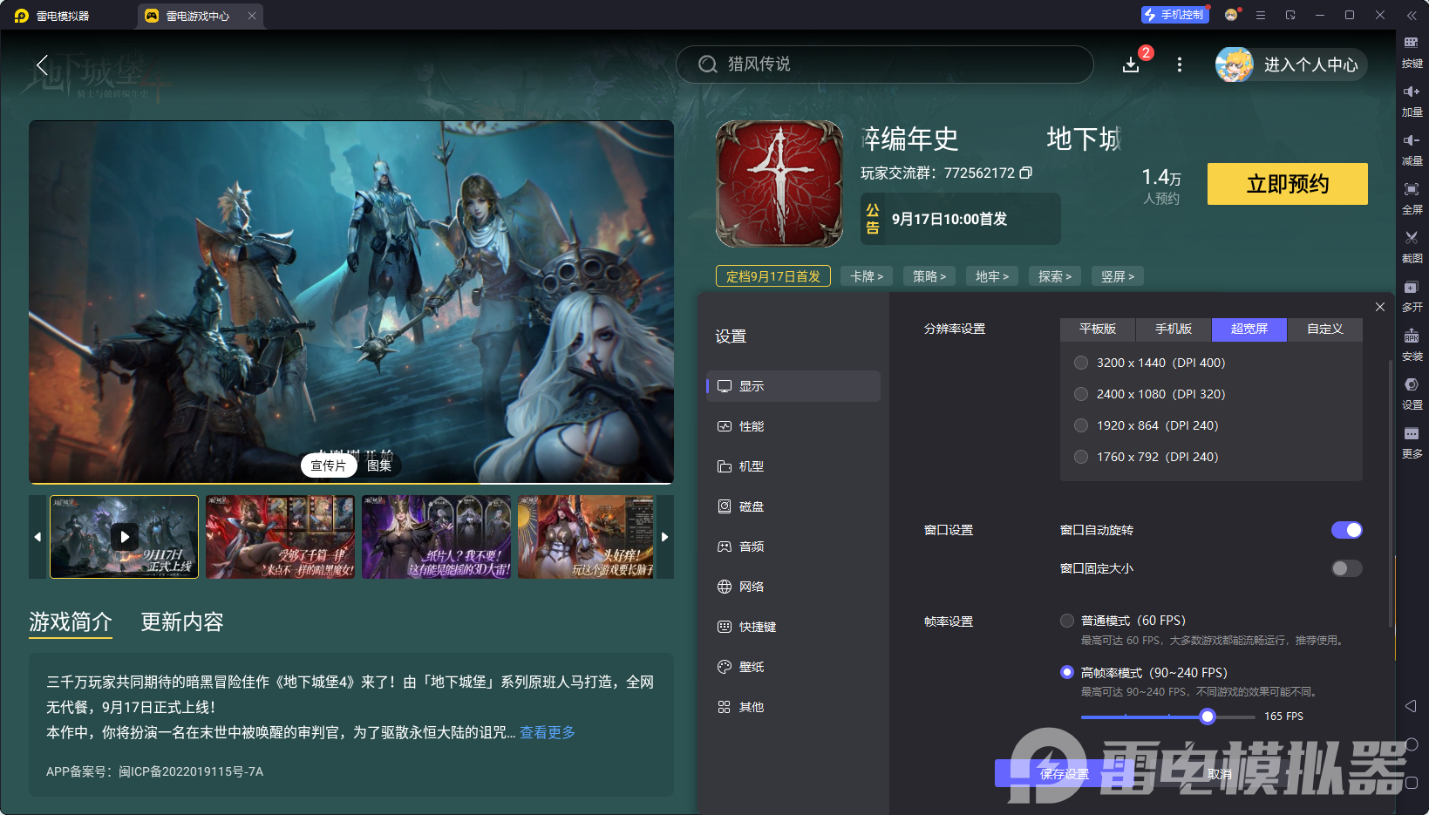Click the user avatar icon in title bar
1429x815 pixels.
(1231, 15)
